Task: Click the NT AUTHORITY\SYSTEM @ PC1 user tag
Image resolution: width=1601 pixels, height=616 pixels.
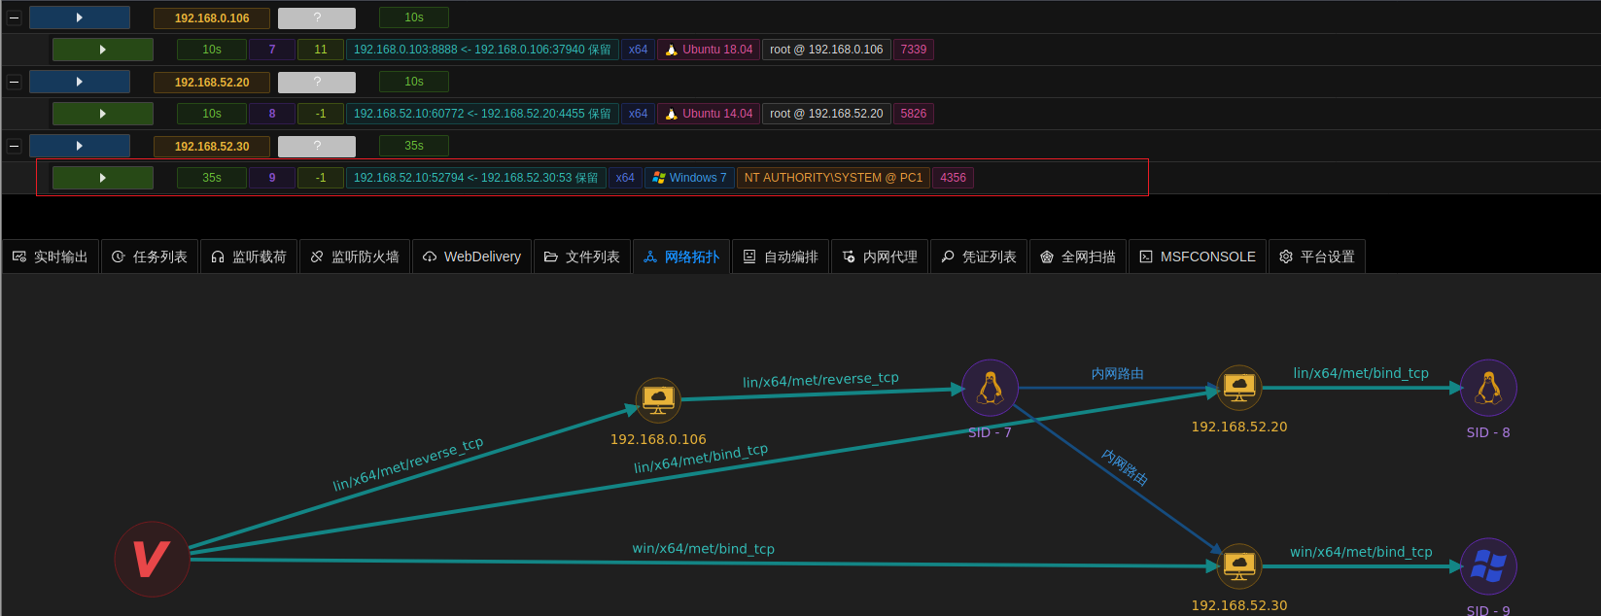Action: pyautogui.click(x=833, y=178)
